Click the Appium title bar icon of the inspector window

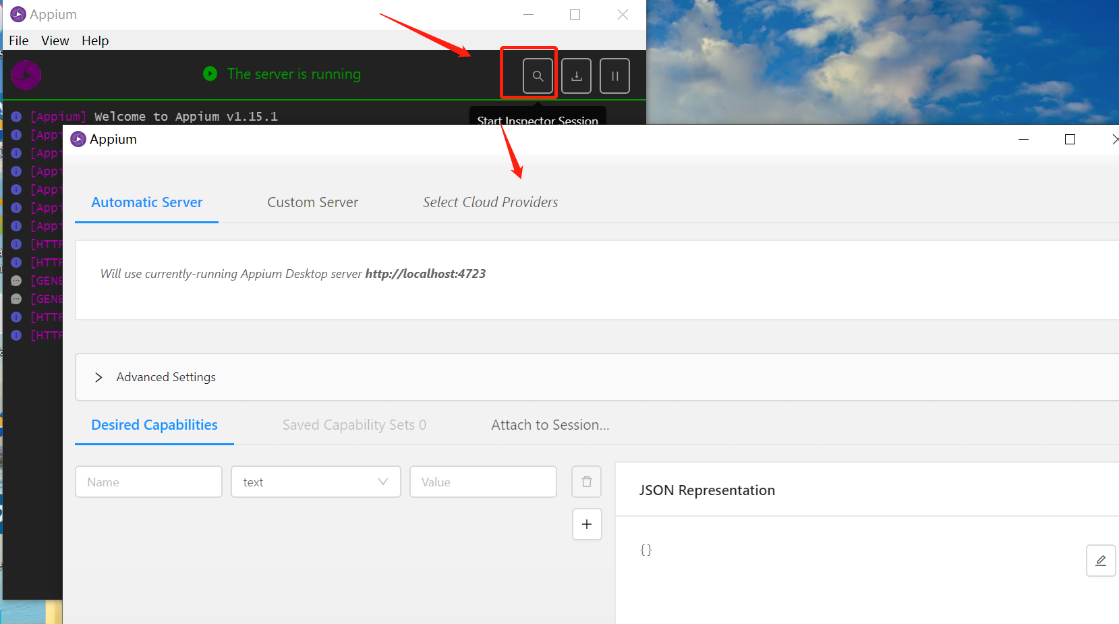(78, 139)
